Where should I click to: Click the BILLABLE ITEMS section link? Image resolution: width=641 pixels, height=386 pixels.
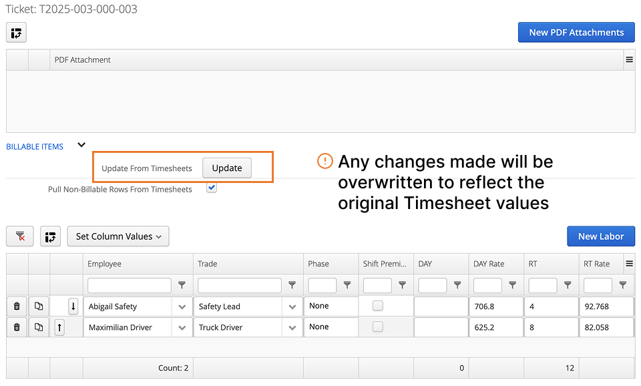pos(35,147)
